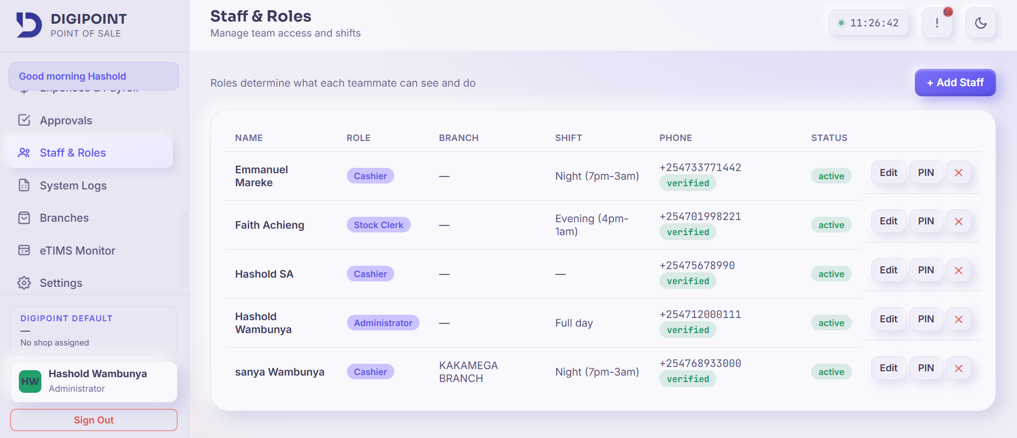Open PIN for Emmanuel Mareke

[926, 173]
